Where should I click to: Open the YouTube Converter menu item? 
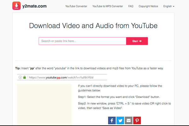76,6
